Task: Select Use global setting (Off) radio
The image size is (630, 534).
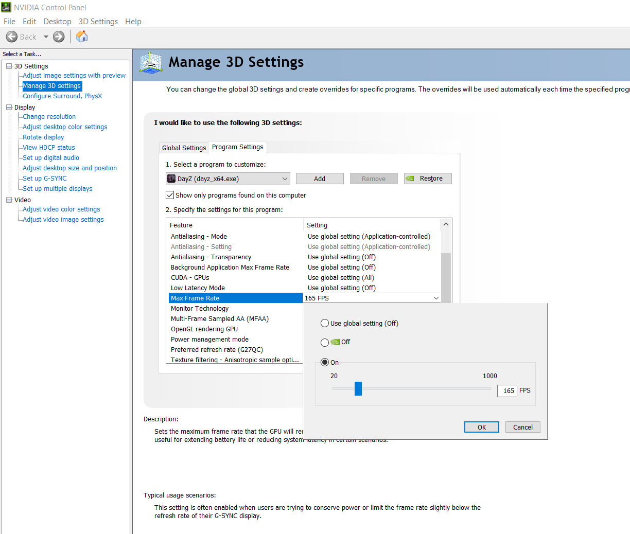Action: pos(325,323)
